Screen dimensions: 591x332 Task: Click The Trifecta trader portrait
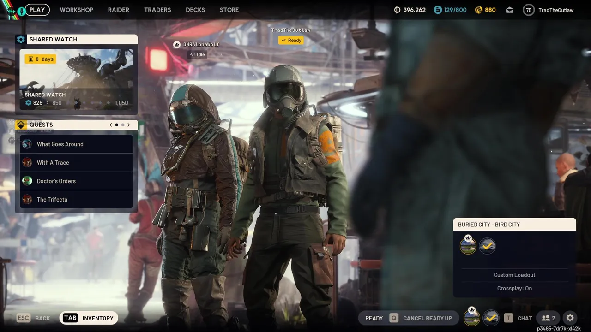27,199
